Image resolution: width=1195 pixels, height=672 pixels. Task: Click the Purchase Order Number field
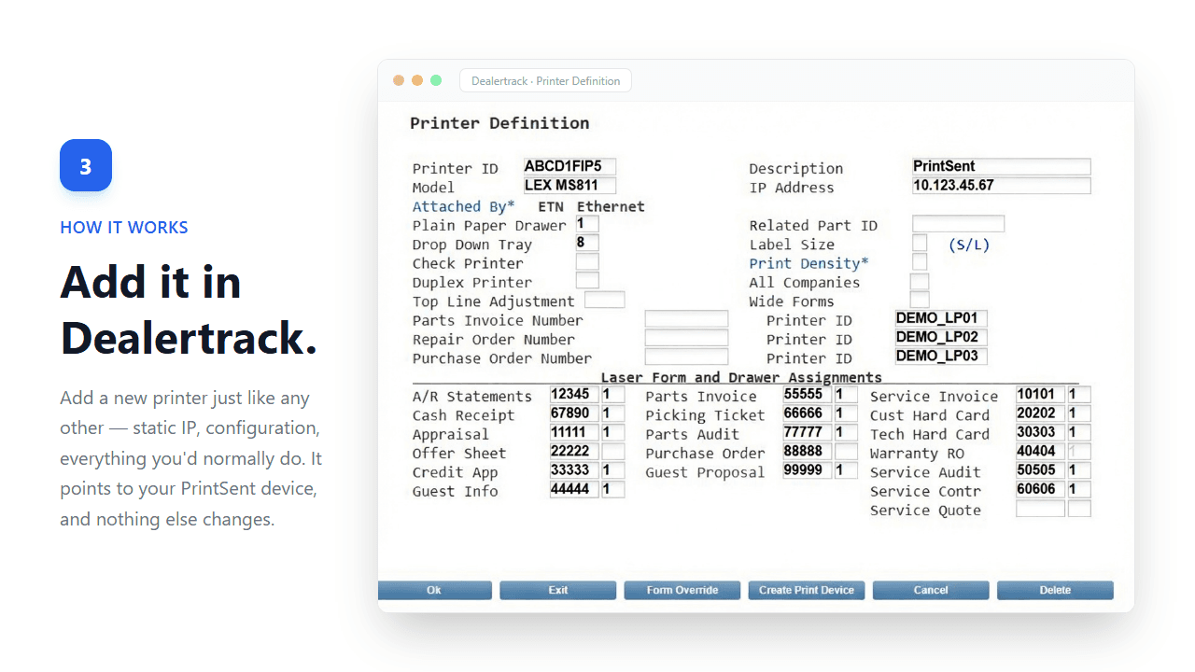686,357
